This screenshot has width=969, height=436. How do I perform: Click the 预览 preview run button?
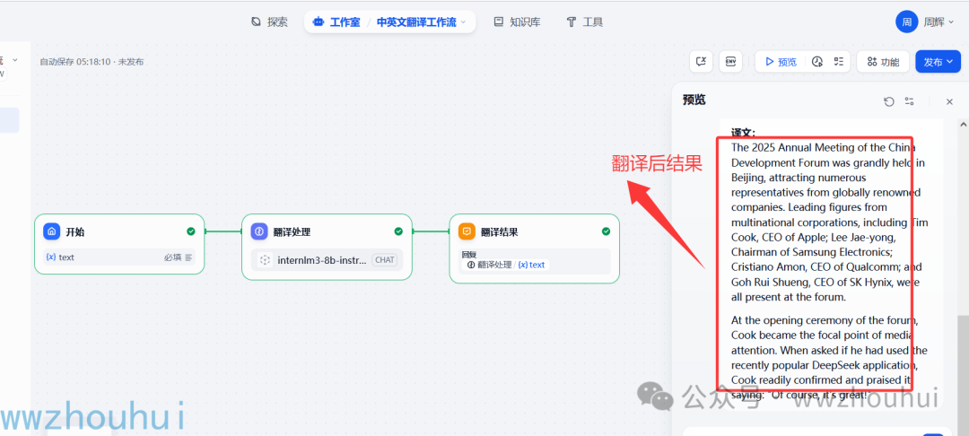pyautogui.click(x=781, y=62)
